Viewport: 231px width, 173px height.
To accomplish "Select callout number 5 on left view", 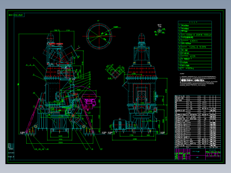I will click(x=34, y=75).
